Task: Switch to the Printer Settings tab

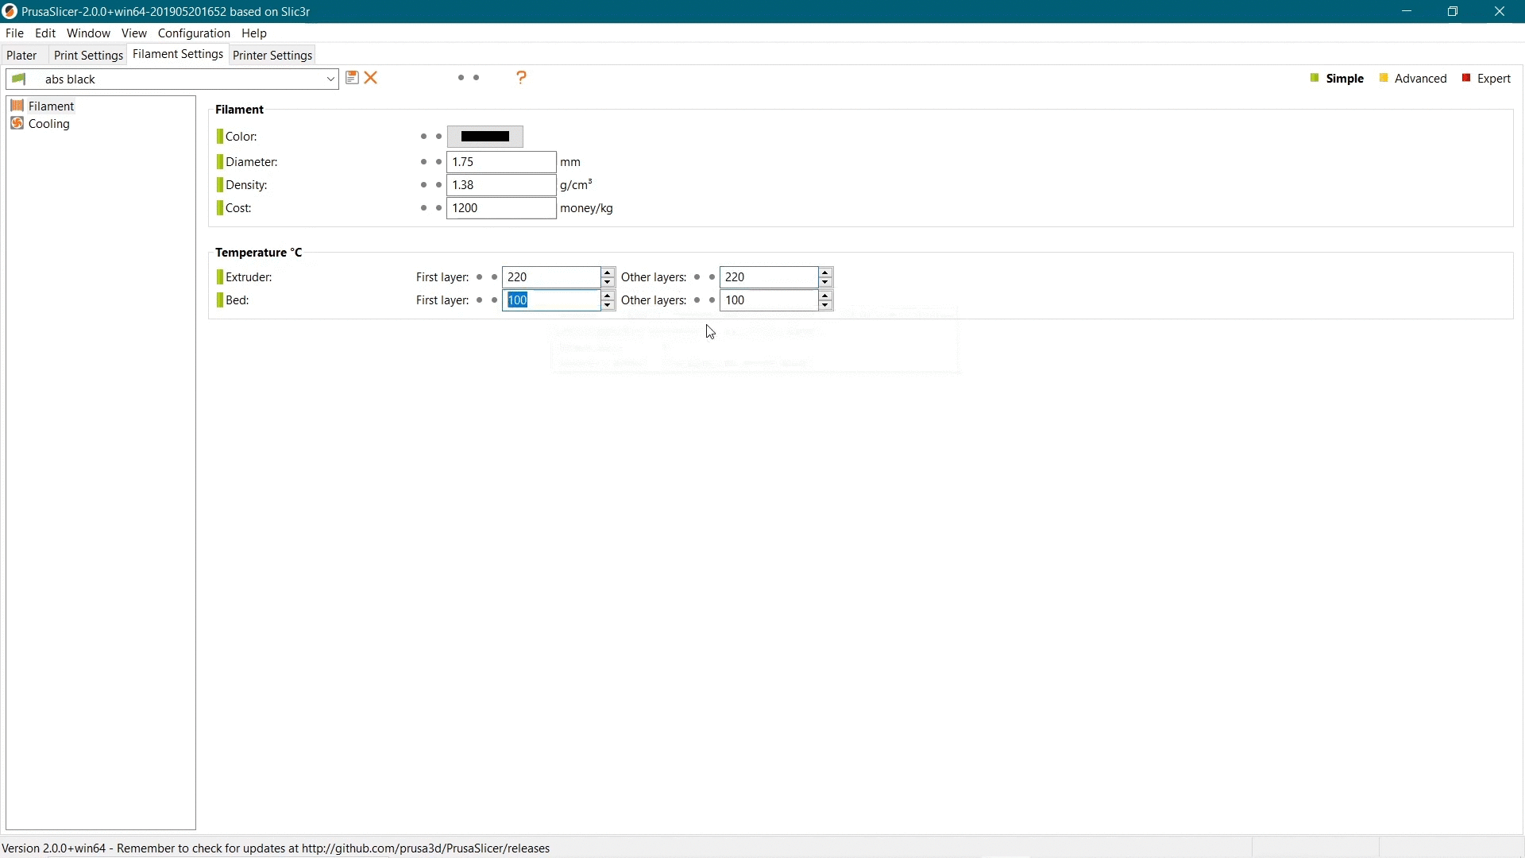Action: tap(272, 56)
